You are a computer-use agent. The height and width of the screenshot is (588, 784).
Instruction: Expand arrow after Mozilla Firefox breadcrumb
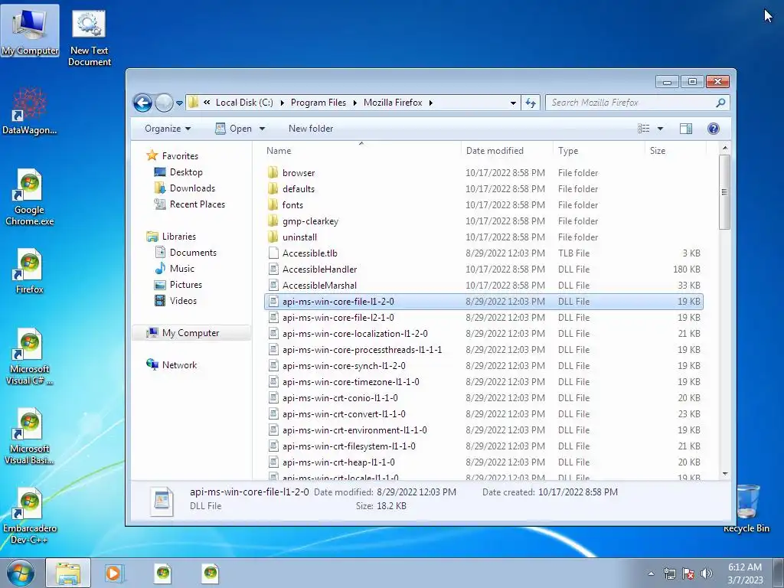click(x=430, y=103)
